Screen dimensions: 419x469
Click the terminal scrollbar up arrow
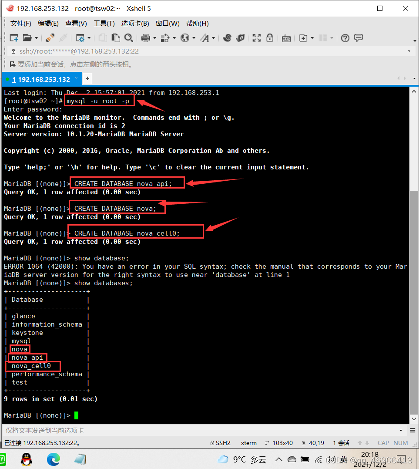click(414, 91)
